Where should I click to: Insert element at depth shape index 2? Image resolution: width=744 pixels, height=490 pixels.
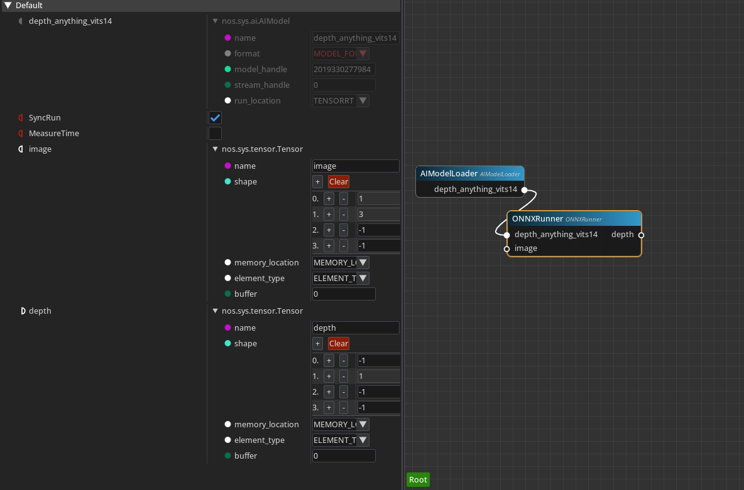329,392
